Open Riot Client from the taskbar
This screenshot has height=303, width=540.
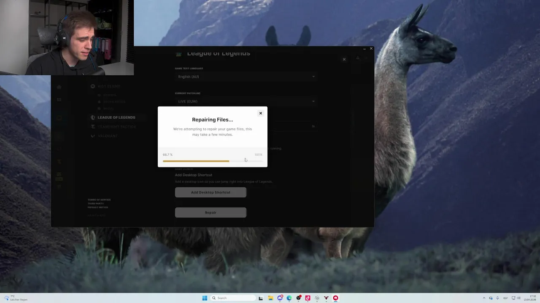point(335,298)
